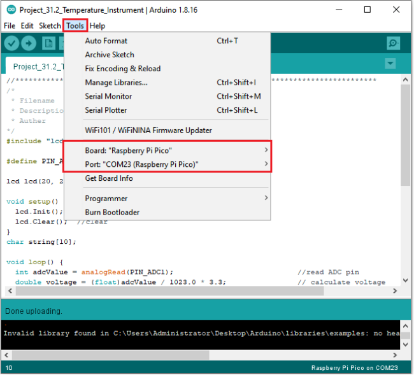The image size is (414, 375).
Task: Click console vertical scrollbar down arrow
Action: 406,344
